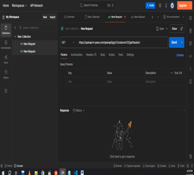
Task: Click the Upgrade button
Action: coord(183,5)
